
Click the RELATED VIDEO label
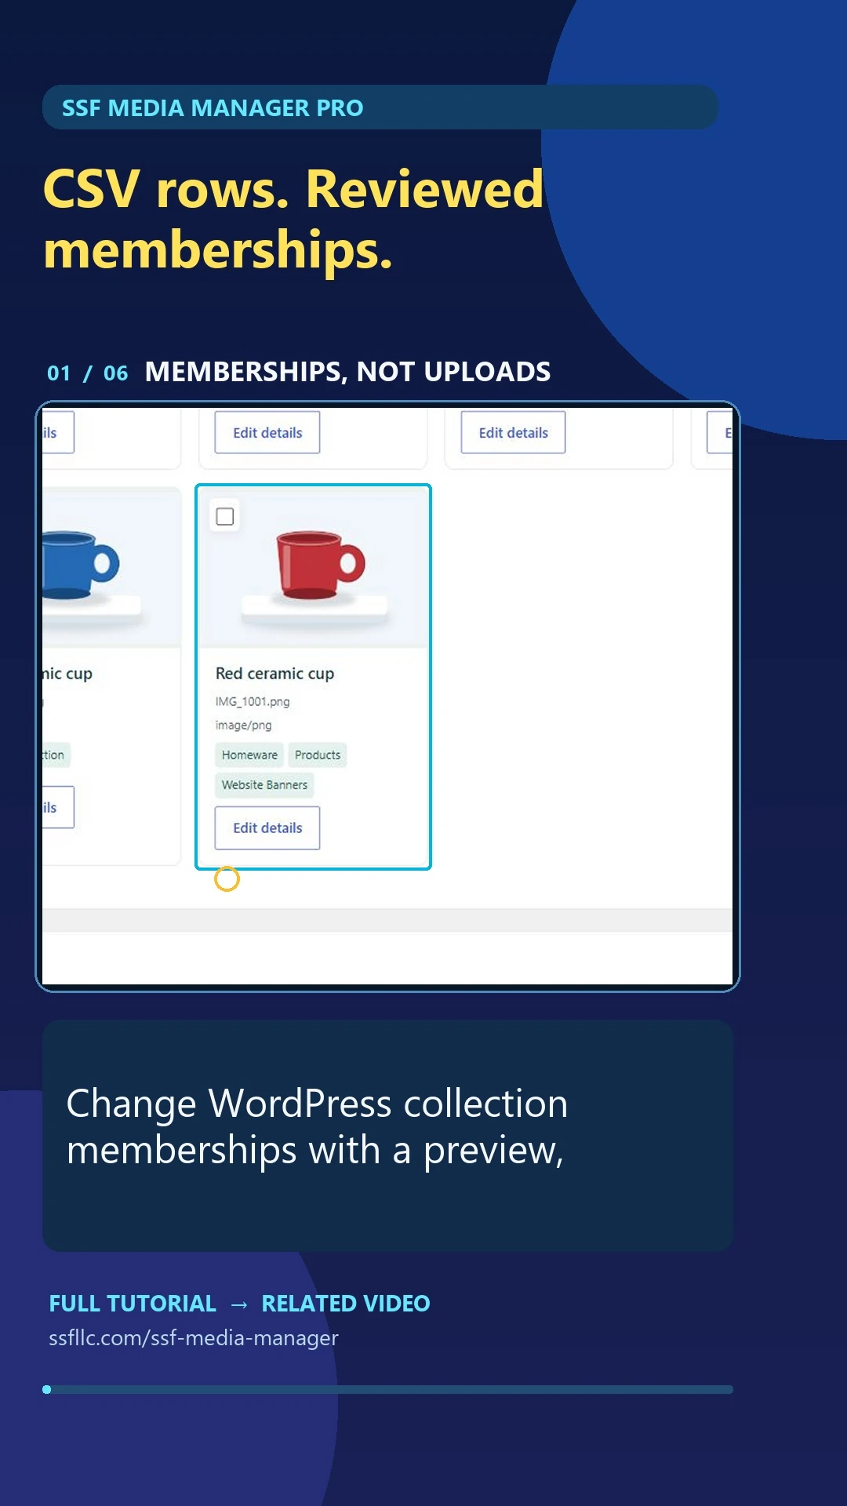pyautogui.click(x=346, y=1303)
